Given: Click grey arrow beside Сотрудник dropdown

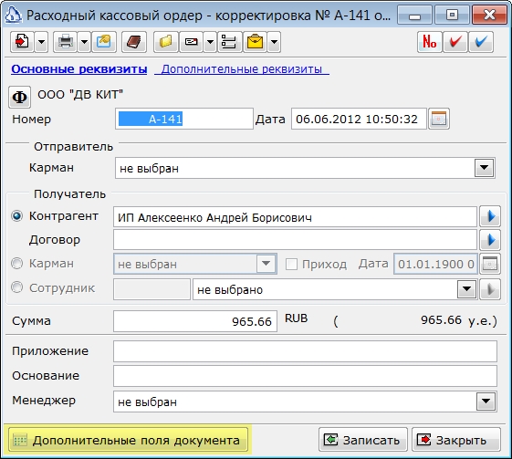Looking at the screenshot, I should coord(490,289).
